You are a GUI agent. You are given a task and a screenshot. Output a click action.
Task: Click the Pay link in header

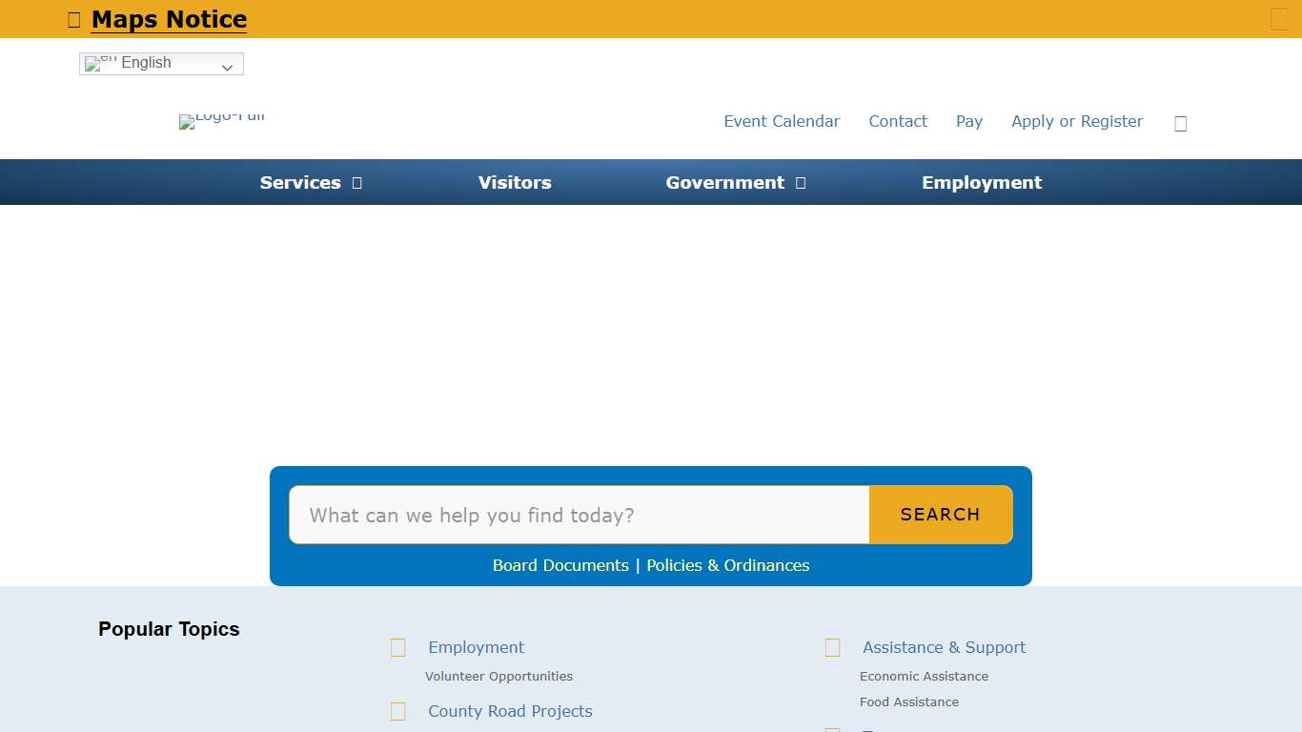[x=968, y=122]
